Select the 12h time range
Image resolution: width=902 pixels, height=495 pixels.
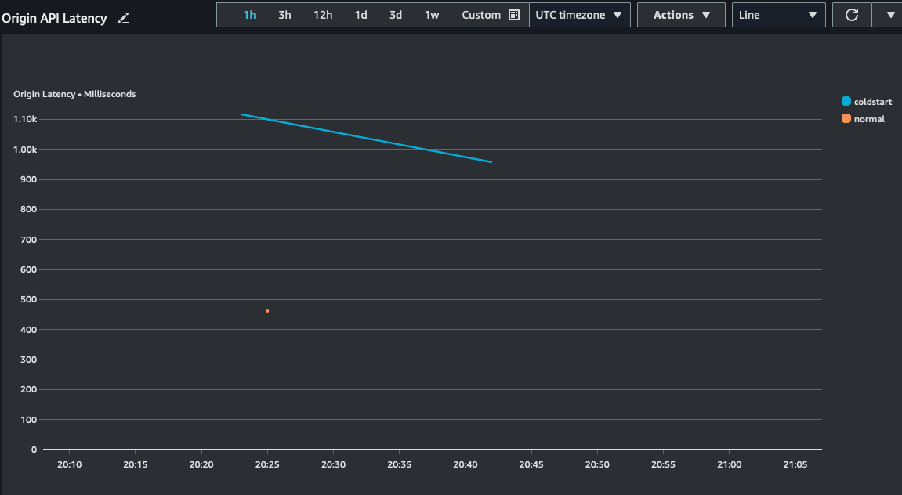[323, 14]
